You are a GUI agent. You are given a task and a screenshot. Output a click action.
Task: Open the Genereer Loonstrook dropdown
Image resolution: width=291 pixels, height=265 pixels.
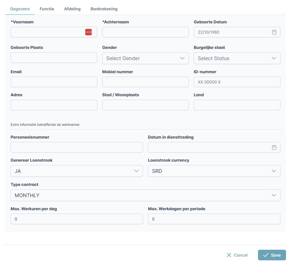click(77, 171)
